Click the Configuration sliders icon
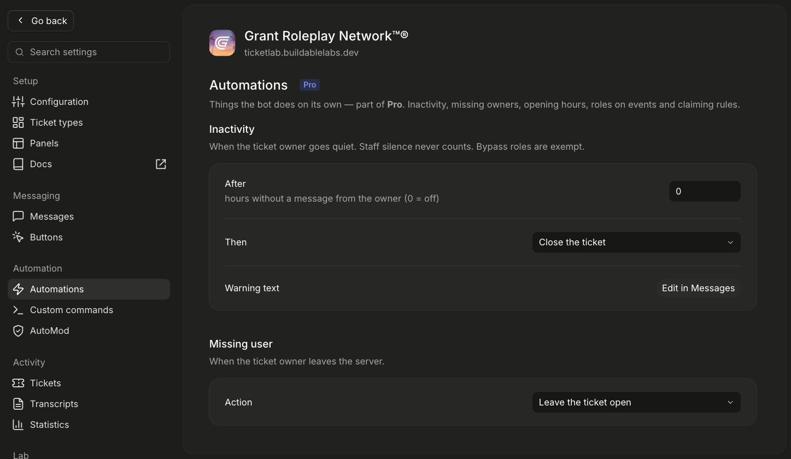 point(18,102)
